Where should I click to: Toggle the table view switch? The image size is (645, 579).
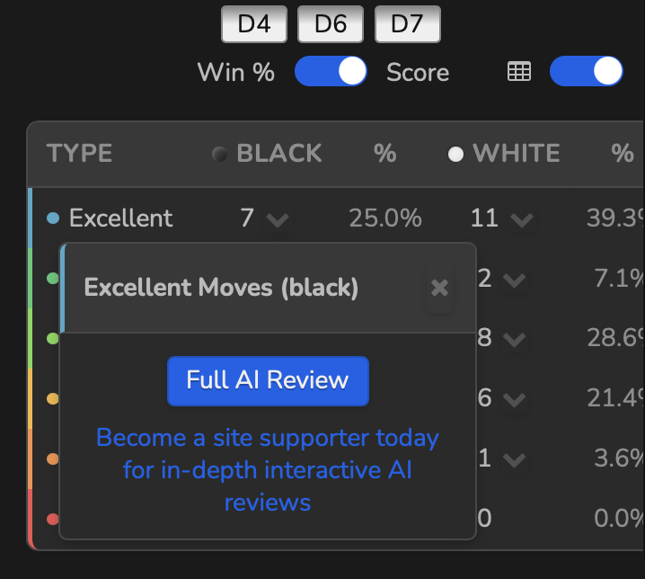point(586,72)
